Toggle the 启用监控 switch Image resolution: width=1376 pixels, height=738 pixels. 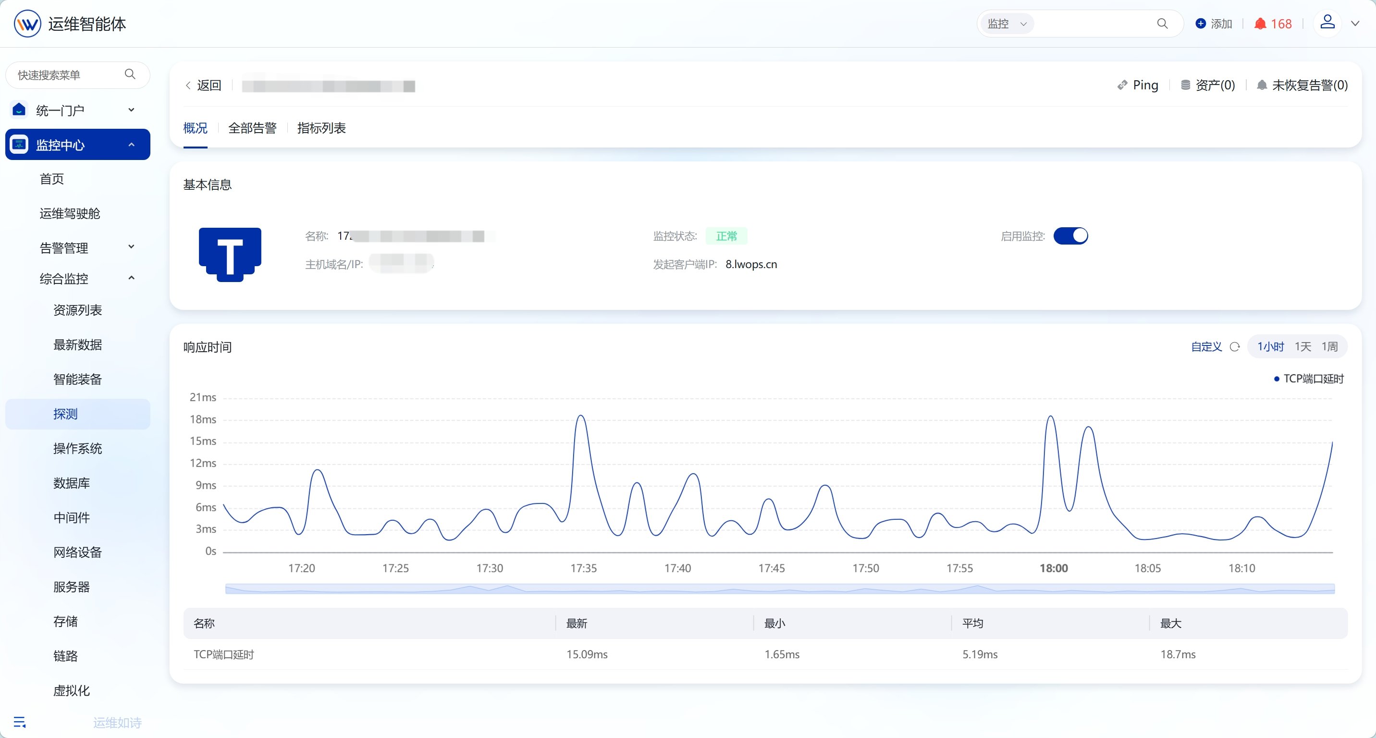pyautogui.click(x=1070, y=235)
